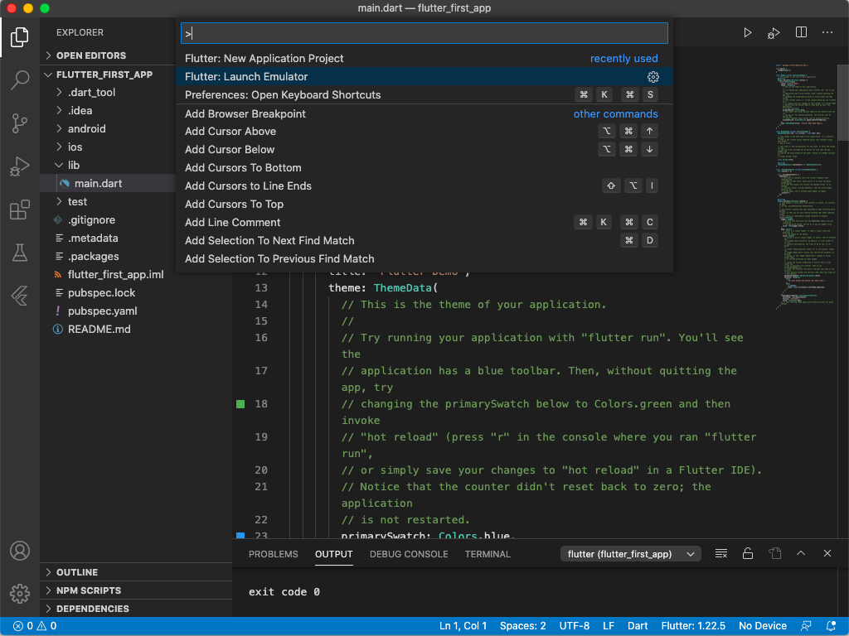
Task: Click the green color swatch at line 18
Action: [240, 404]
